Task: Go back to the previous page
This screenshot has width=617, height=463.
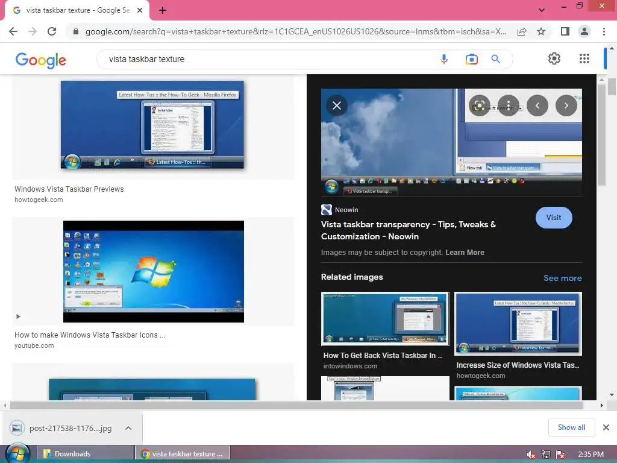Action: pyautogui.click(x=13, y=31)
